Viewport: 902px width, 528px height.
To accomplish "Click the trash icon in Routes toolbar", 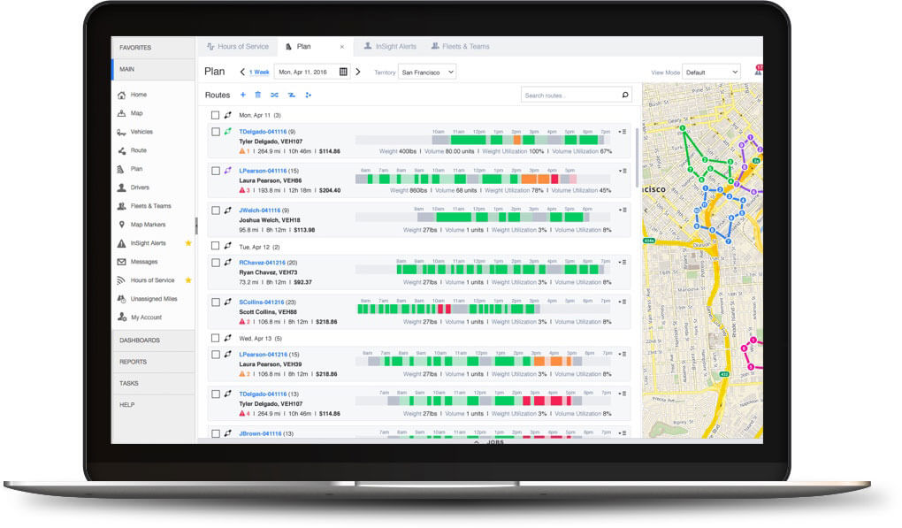I will pos(257,95).
